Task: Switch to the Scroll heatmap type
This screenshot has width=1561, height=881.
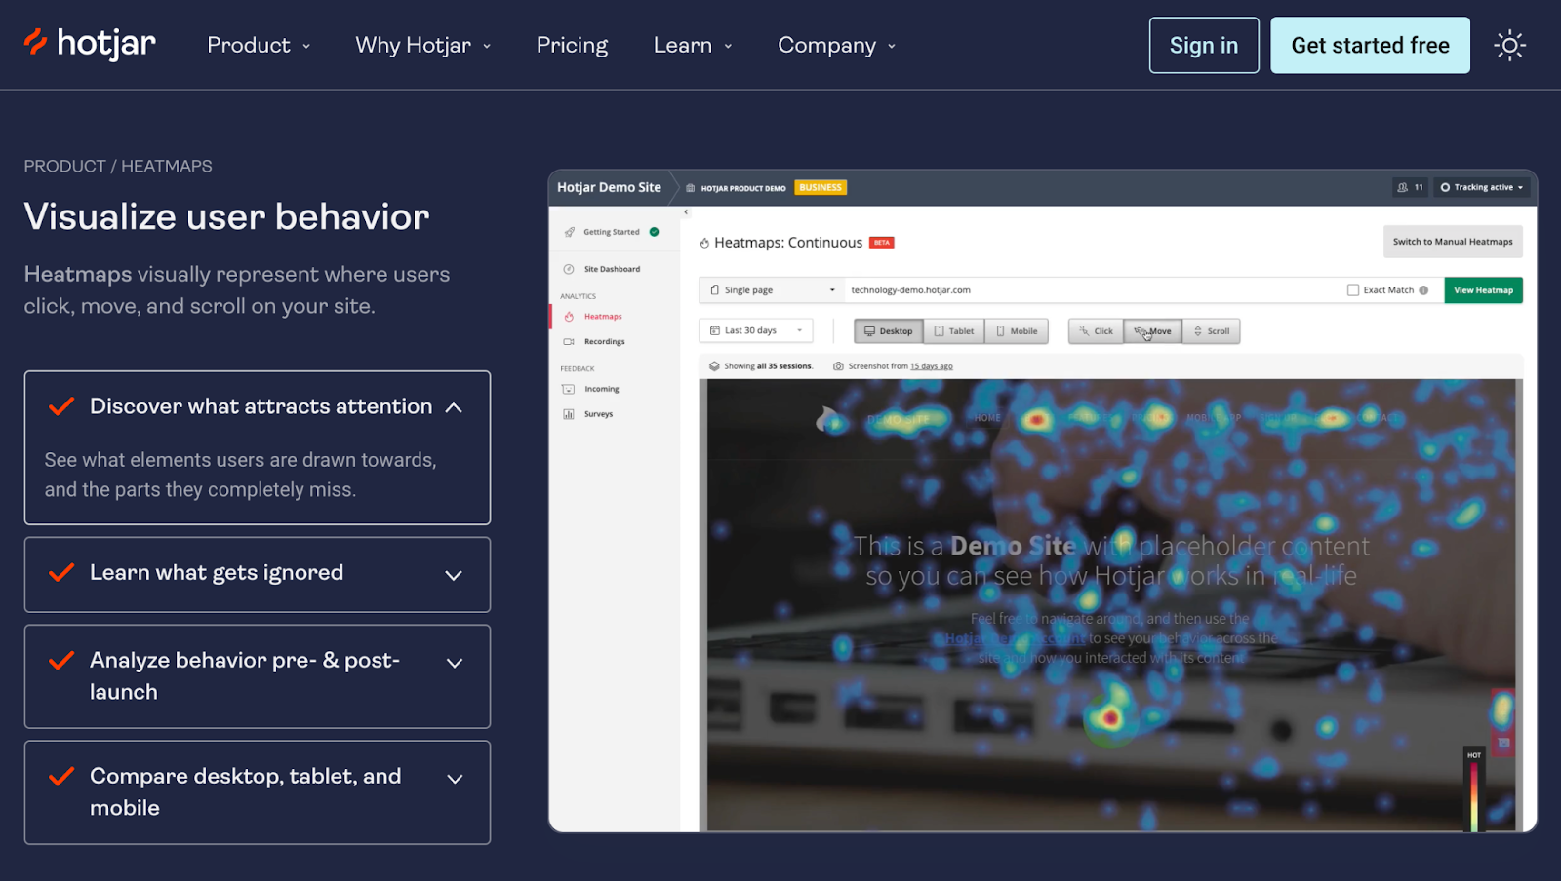Action: pos(1212,331)
